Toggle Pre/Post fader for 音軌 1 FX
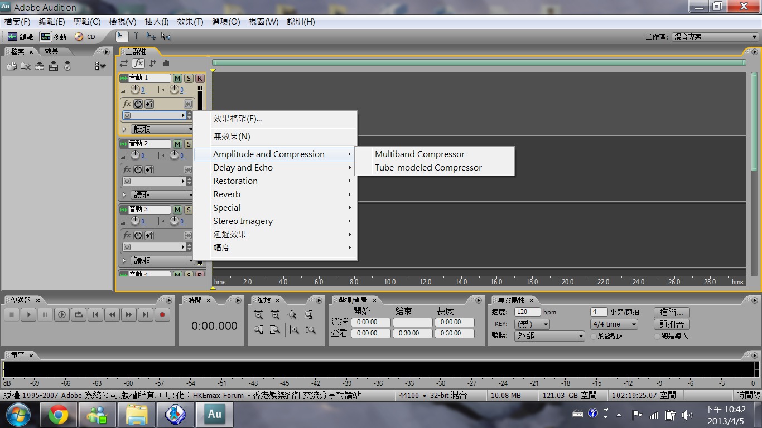Image resolution: width=762 pixels, height=428 pixels. (x=149, y=104)
